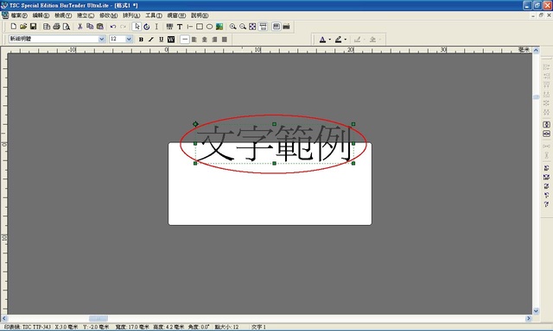Toggle italic text formatting

(151, 40)
